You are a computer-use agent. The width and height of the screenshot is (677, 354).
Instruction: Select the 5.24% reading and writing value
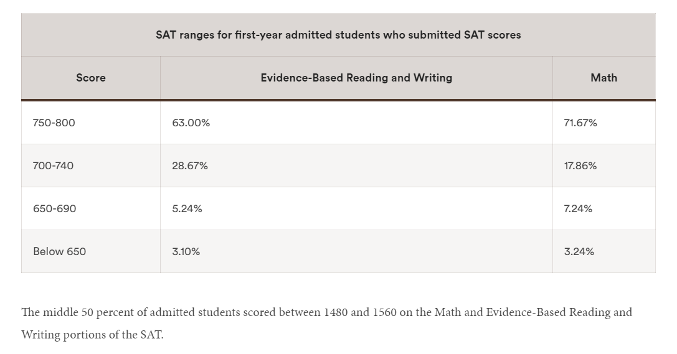187,209
